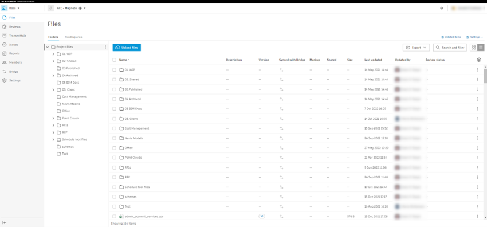Viewport: 487px width, 227px height.
Task: Click Bridge sync icon for RFP row
Action: pos(281,177)
